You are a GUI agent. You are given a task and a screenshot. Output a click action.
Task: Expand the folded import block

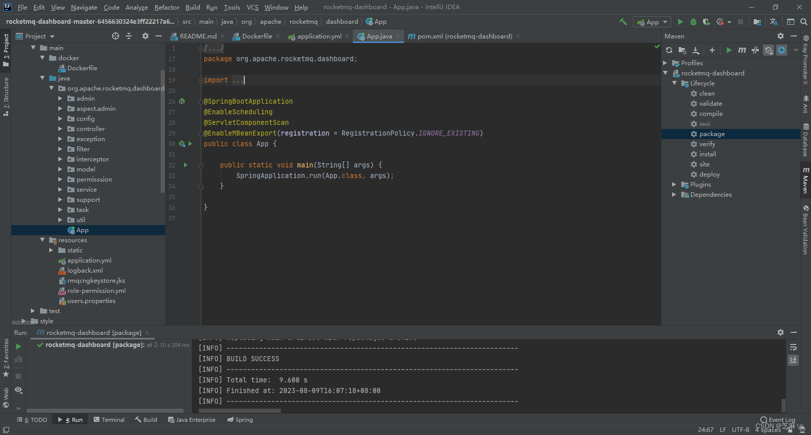[201, 80]
